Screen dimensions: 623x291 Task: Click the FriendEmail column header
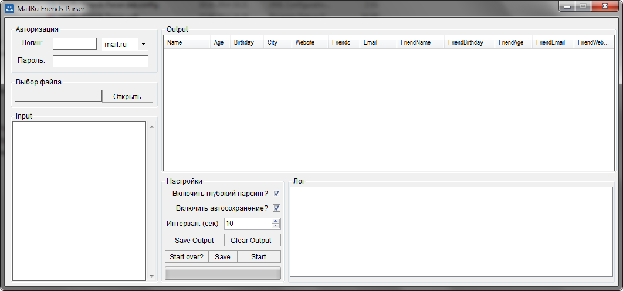pyautogui.click(x=553, y=43)
